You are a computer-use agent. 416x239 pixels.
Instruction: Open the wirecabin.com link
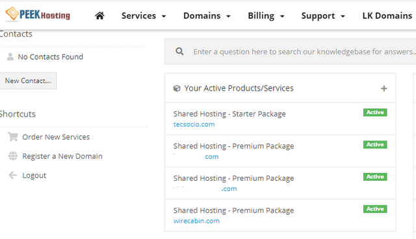[196, 221]
